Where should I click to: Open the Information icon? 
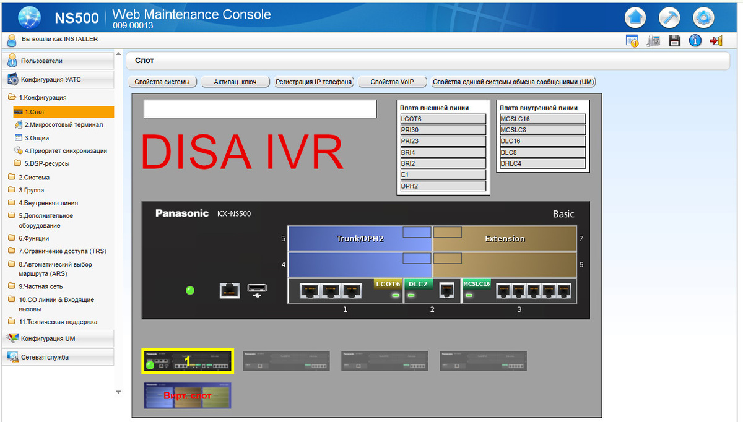pyautogui.click(x=695, y=40)
